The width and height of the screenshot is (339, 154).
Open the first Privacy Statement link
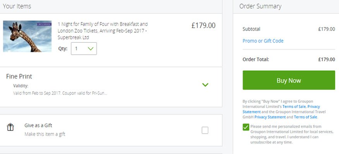click(281, 109)
